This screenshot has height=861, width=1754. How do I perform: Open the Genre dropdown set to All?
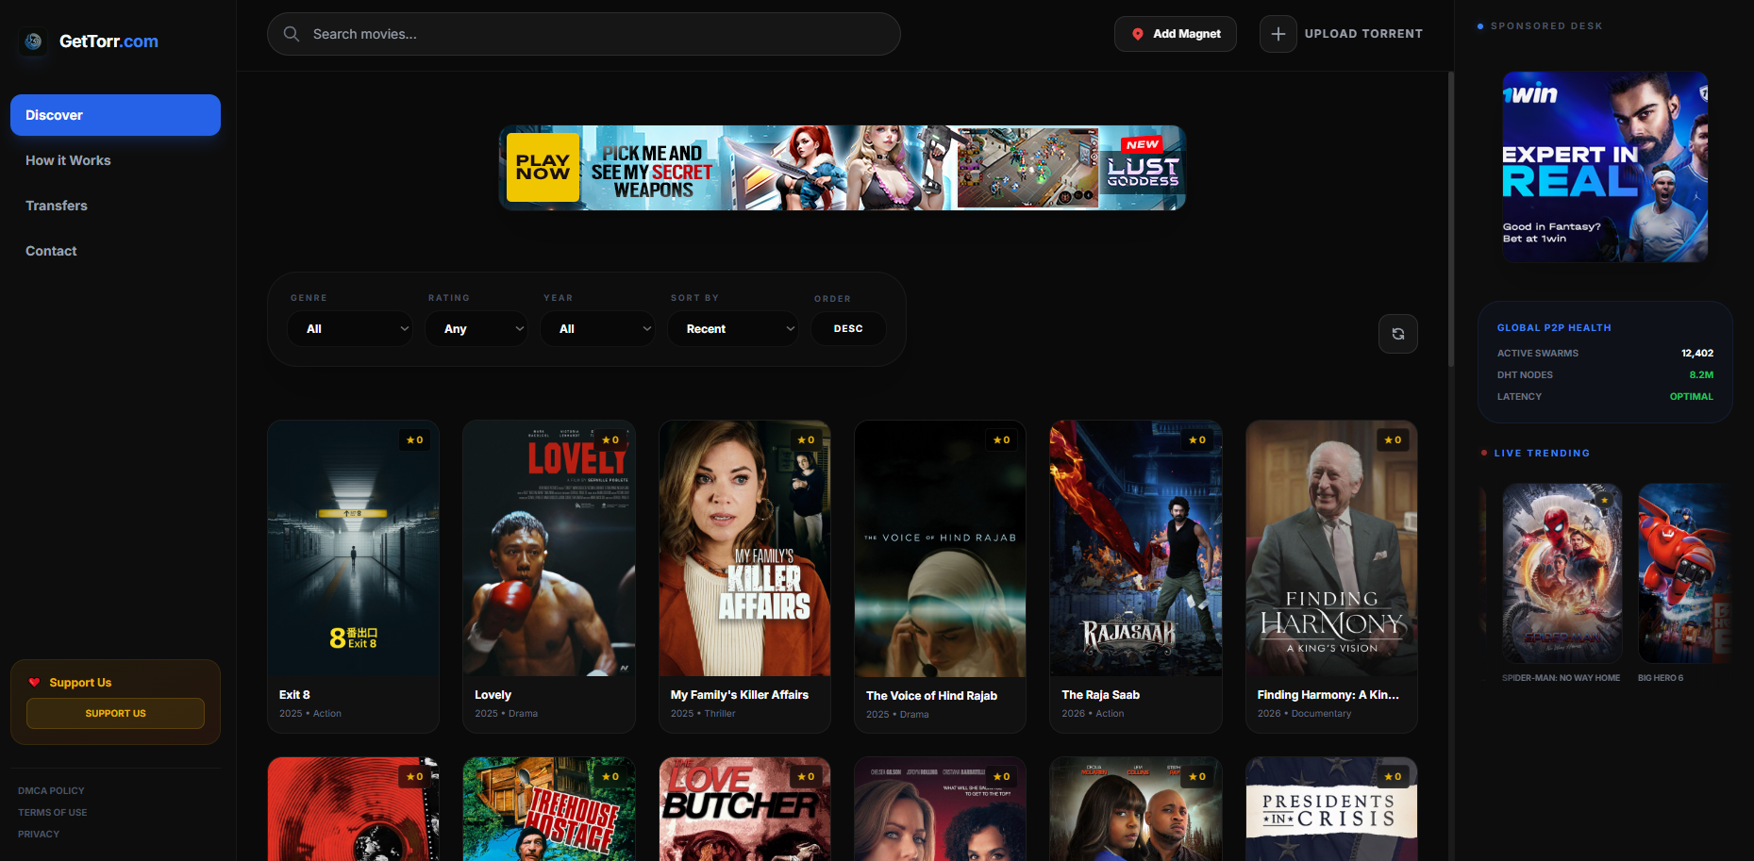click(x=350, y=328)
